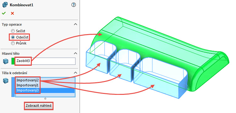Collapse the Hlavní tělo section
The height and width of the screenshot is (113, 236).
pos(76,53)
